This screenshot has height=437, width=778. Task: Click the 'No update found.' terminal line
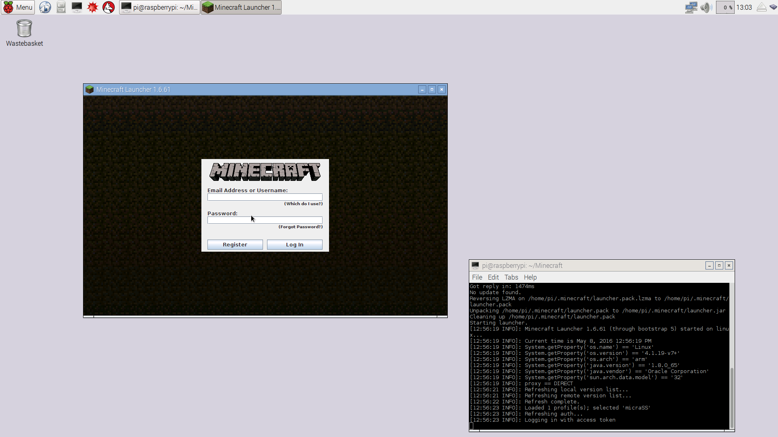pyautogui.click(x=495, y=293)
